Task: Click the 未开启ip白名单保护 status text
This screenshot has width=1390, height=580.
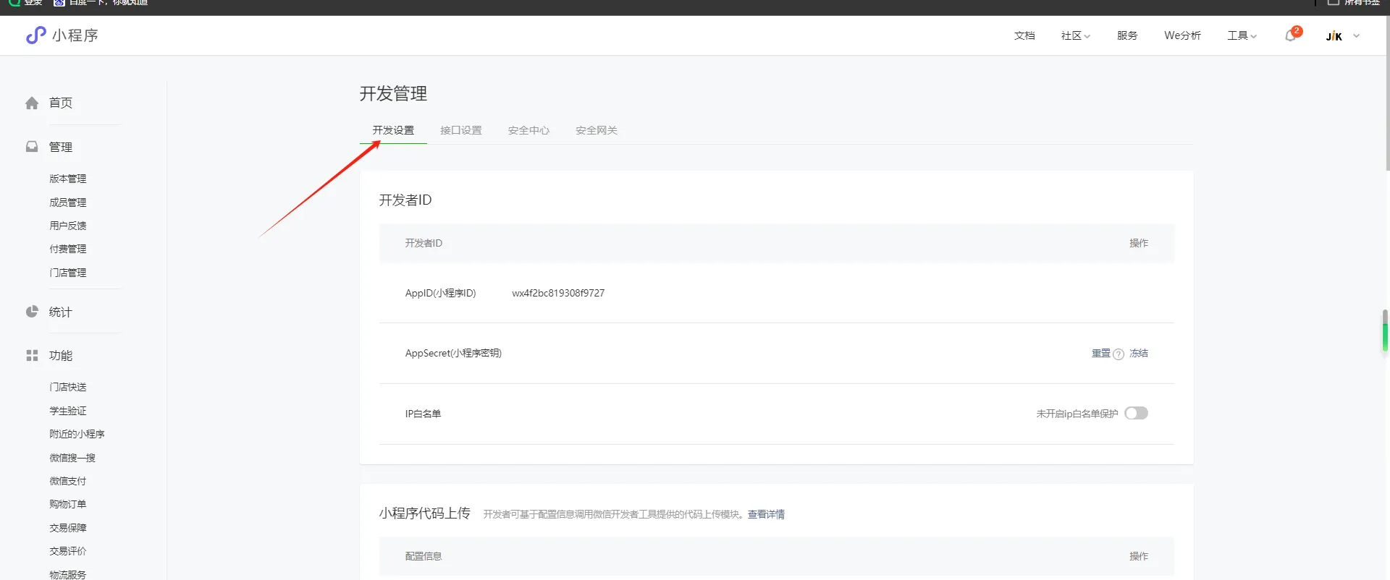Action: [1077, 414]
